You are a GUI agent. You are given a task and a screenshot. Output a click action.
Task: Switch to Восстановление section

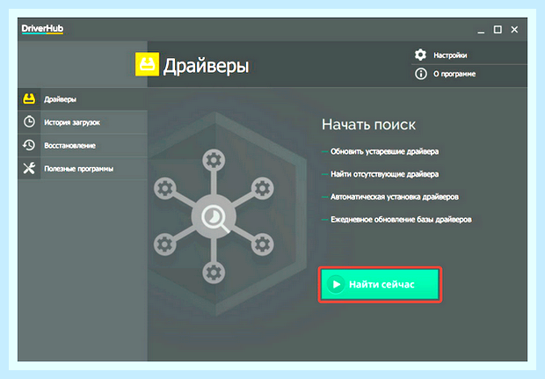(83, 145)
